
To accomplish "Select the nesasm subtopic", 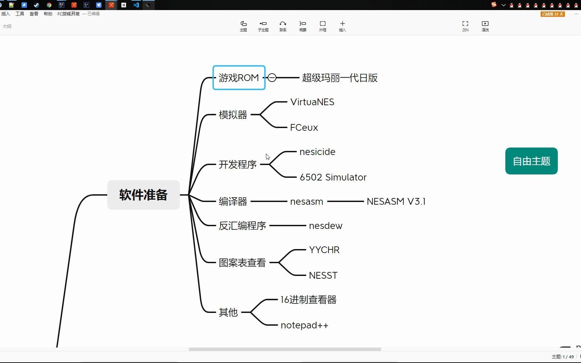I will (307, 201).
